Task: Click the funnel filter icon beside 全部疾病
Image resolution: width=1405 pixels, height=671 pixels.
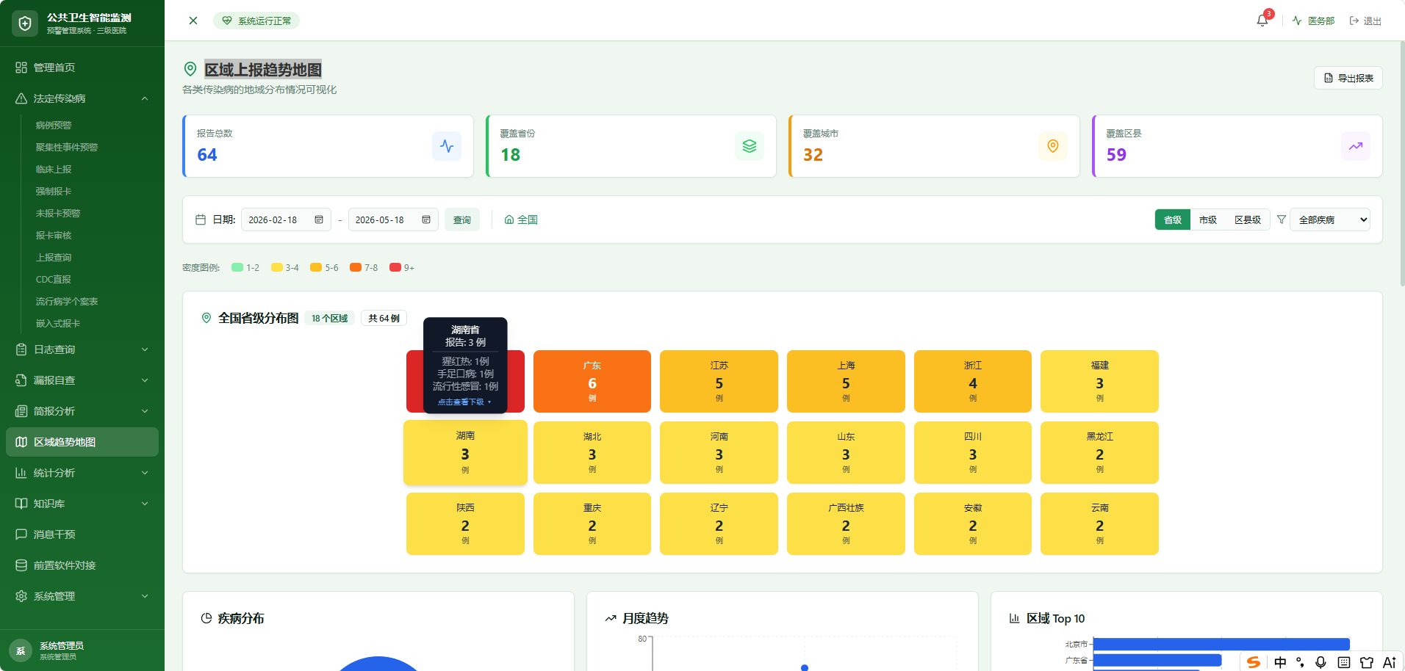Action: pyautogui.click(x=1282, y=220)
